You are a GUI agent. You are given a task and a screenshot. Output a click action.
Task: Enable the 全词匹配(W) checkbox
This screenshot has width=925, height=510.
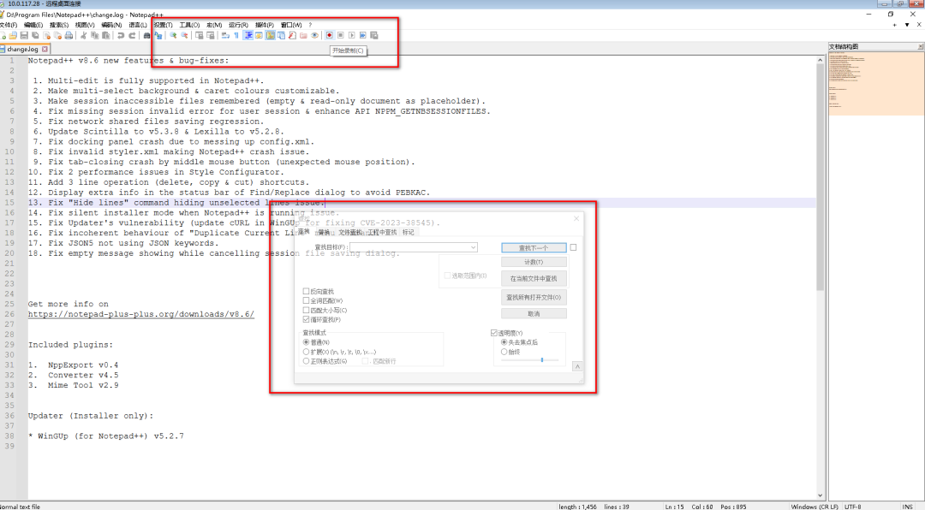tap(306, 300)
